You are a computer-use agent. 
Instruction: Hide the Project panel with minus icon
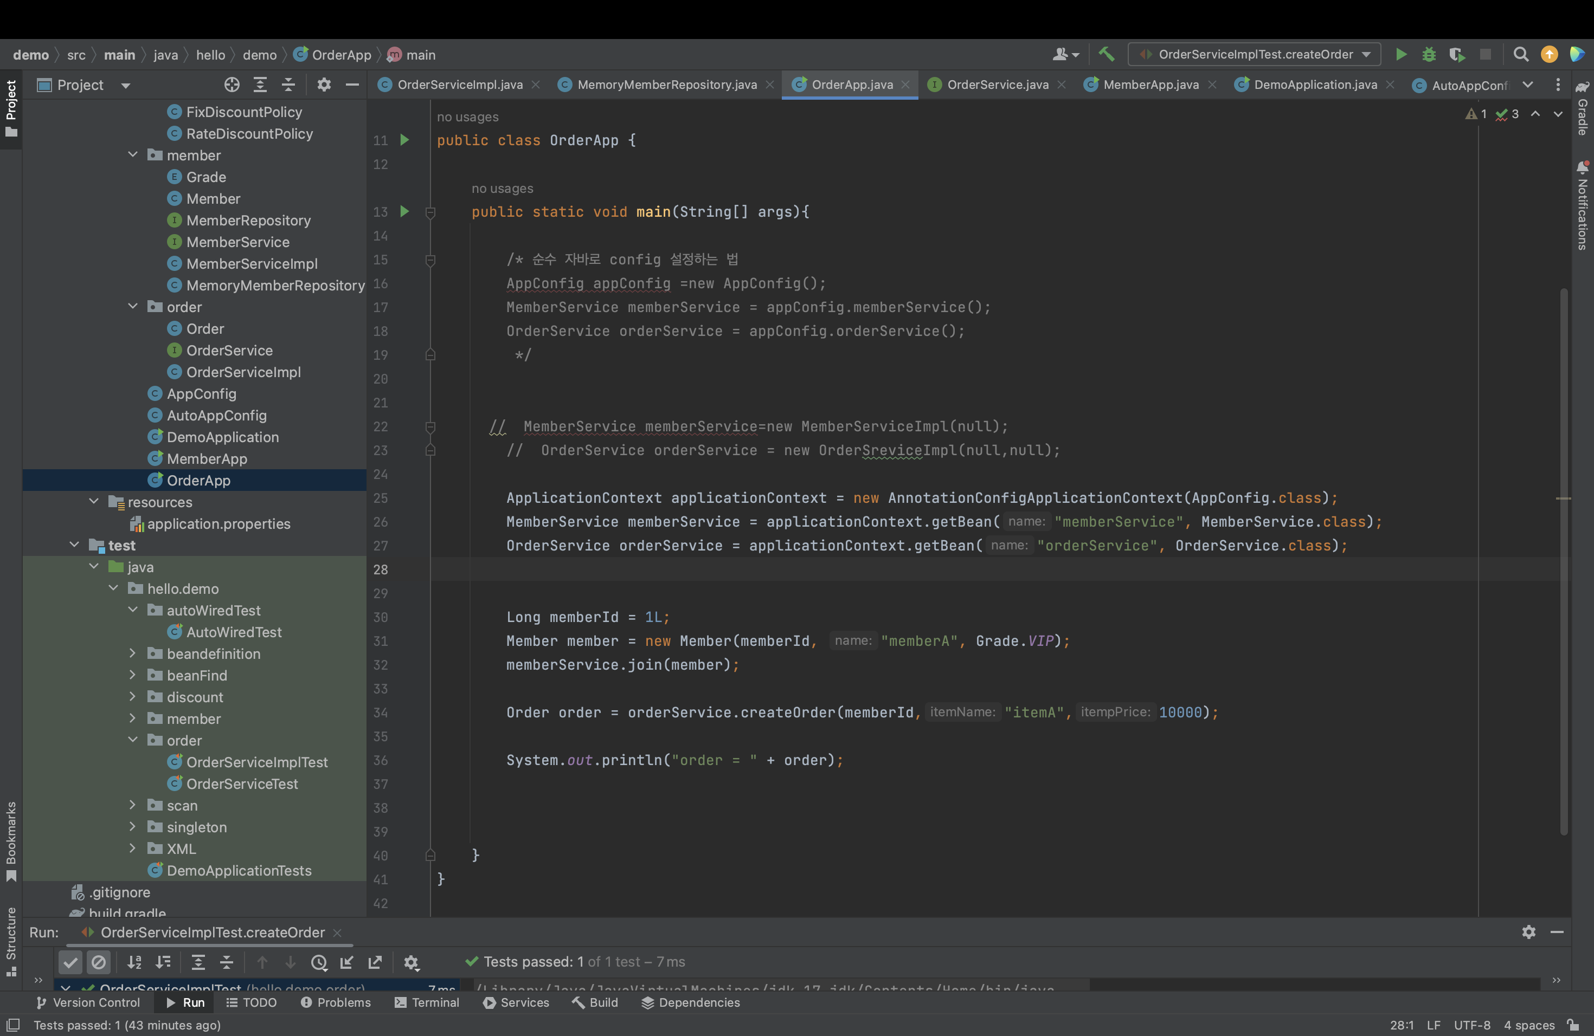352,85
